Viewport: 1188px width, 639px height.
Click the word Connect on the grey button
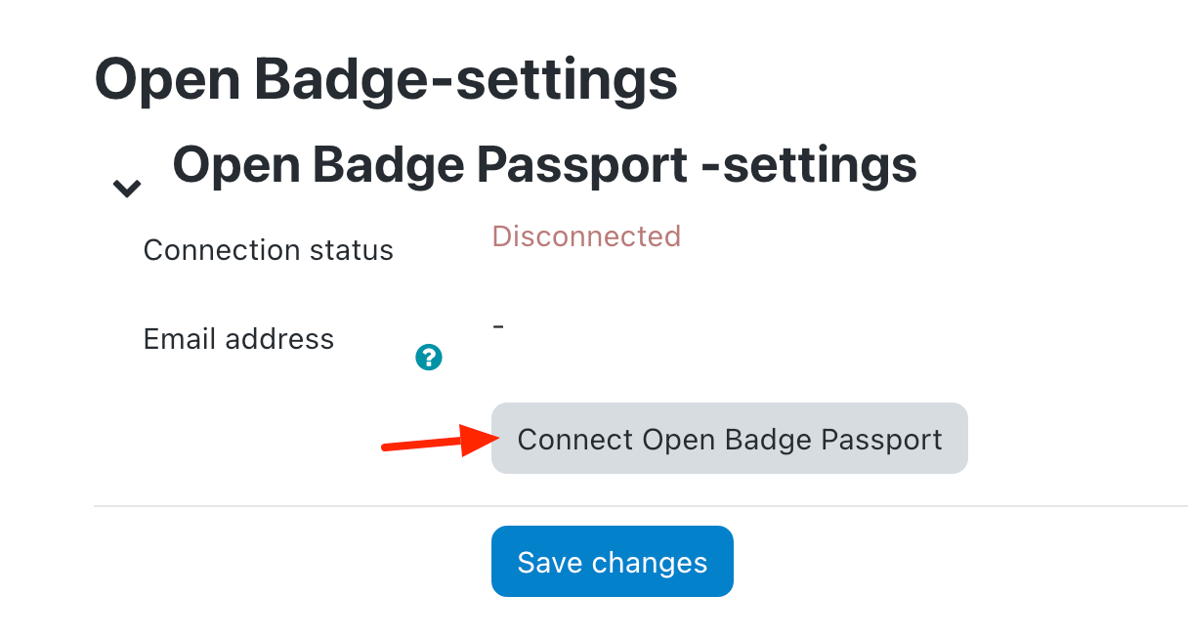click(575, 440)
